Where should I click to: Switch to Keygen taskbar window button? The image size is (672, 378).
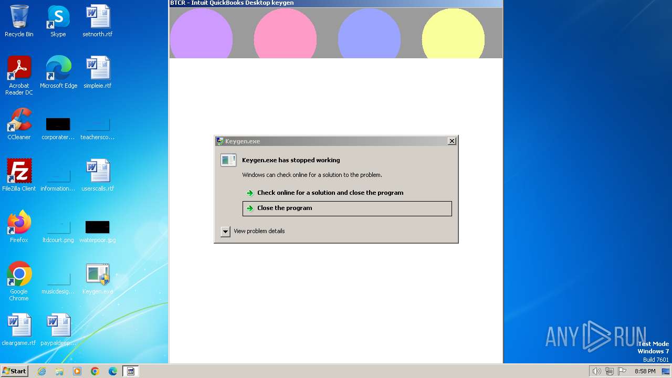pyautogui.click(x=131, y=371)
